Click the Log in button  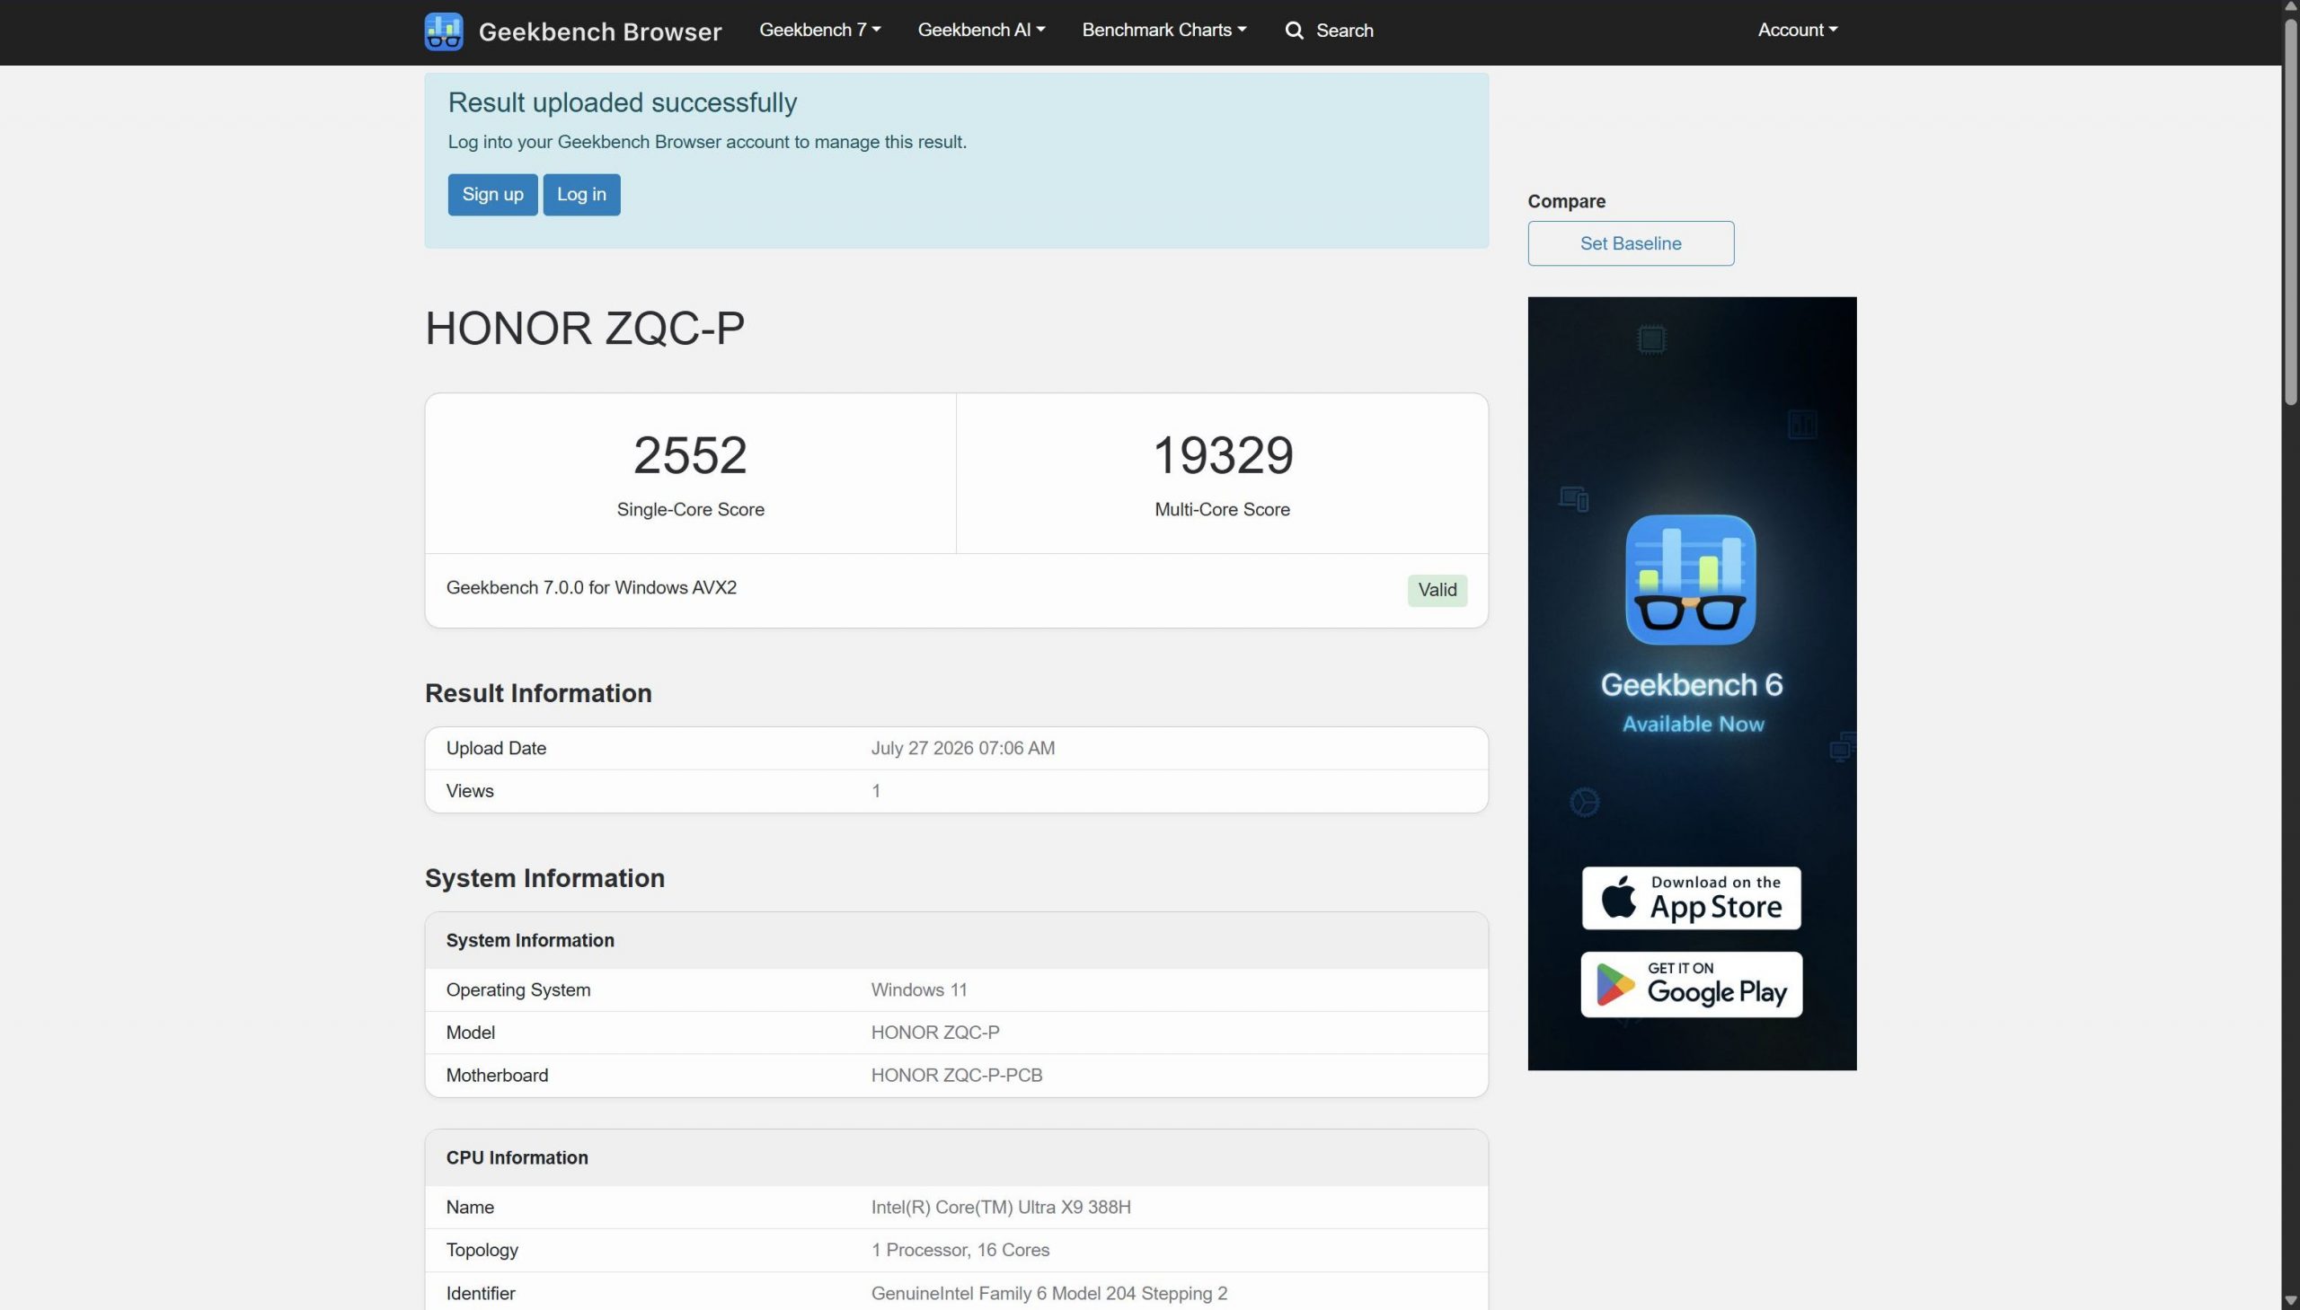(581, 194)
